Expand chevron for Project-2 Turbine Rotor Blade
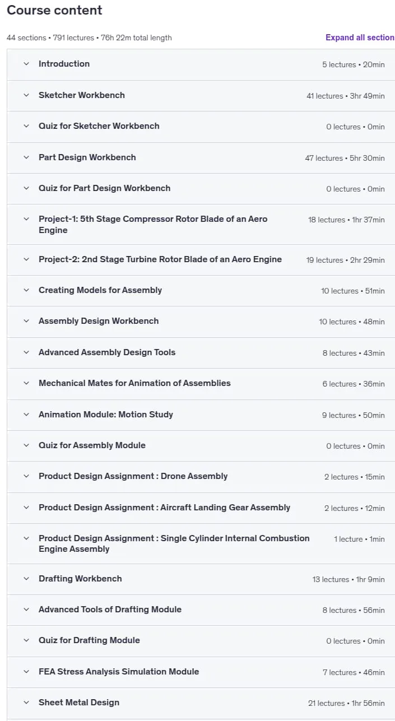Screen dimensions: 395x721 pos(26,259)
